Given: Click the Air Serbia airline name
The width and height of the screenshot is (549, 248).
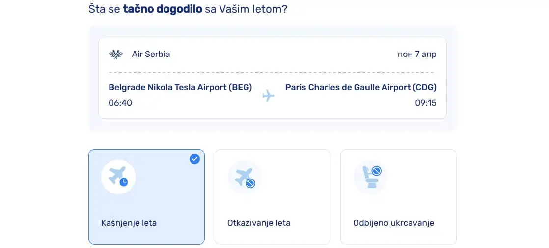Looking at the screenshot, I should tap(151, 55).
